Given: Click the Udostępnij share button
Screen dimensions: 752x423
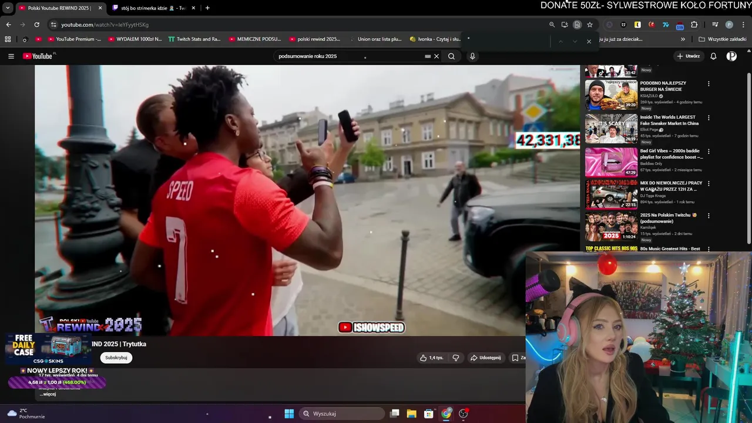Looking at the screenshot, I should pos(485,358).
